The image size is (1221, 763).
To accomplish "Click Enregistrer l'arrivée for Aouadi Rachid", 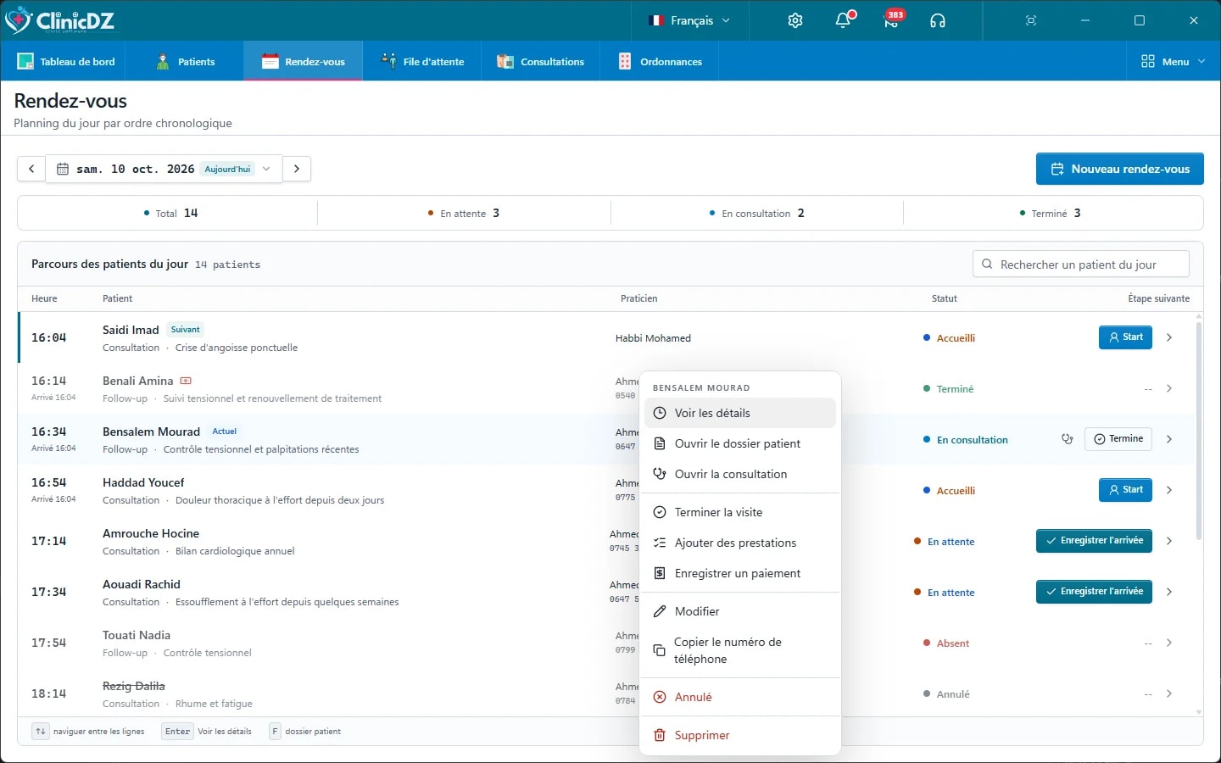I will (1094, 592).
